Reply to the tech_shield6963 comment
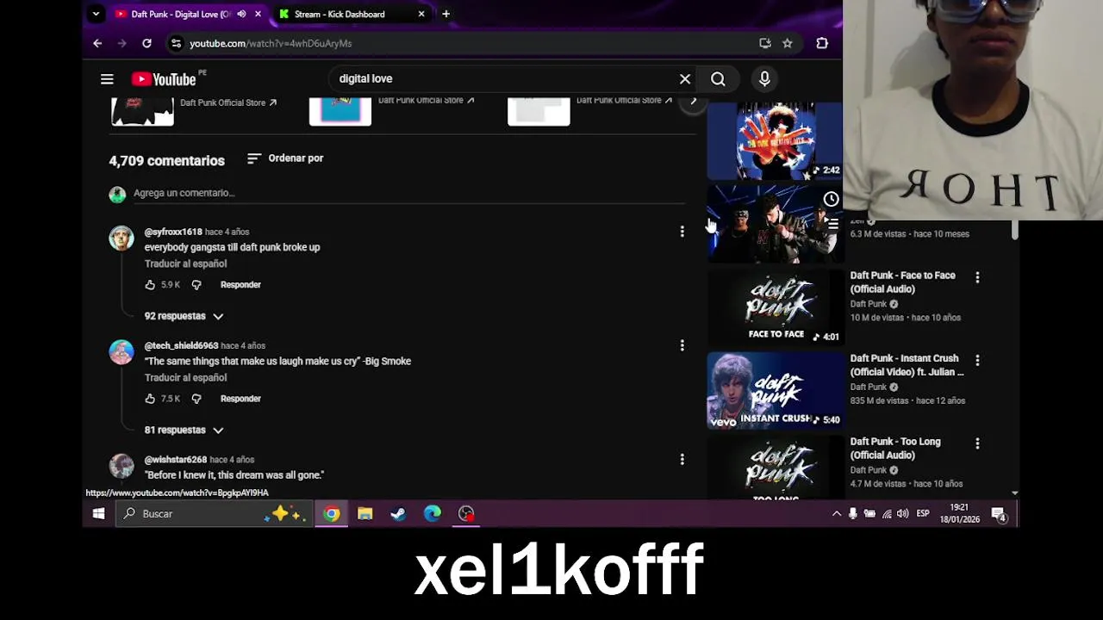 240,399
